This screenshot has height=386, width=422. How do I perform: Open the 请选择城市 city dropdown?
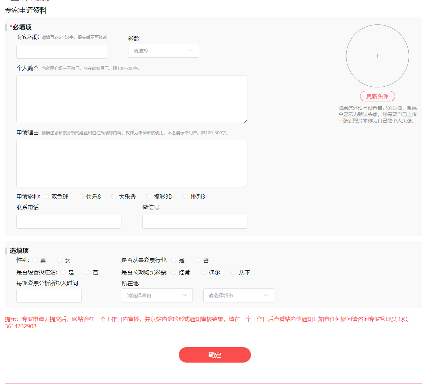pyautogui.click(x=238, y=295)
